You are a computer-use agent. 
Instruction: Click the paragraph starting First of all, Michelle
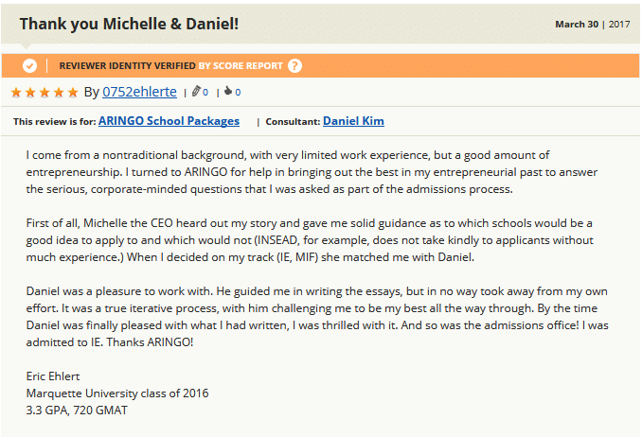coord(310,240)
